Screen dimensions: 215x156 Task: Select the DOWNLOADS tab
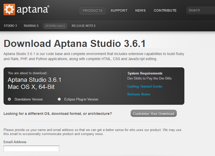pos(55,26)
